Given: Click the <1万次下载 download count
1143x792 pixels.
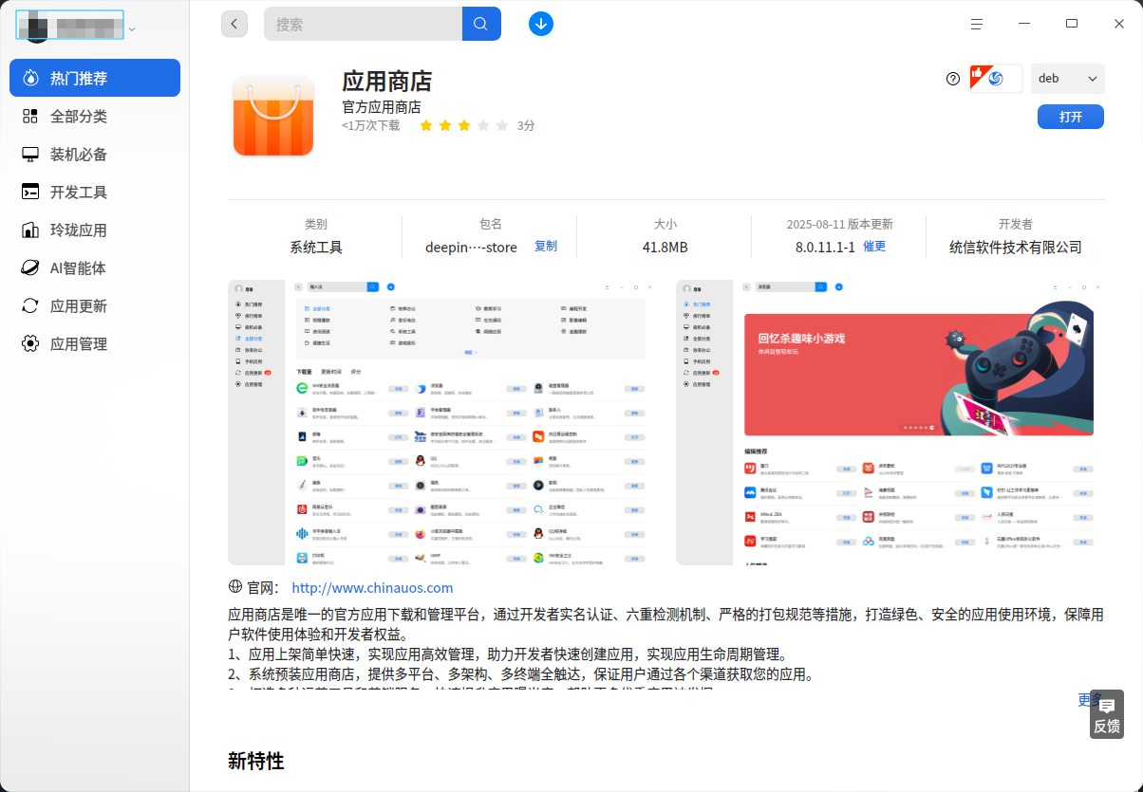Looking at the screenshot, I should [371, 125].
